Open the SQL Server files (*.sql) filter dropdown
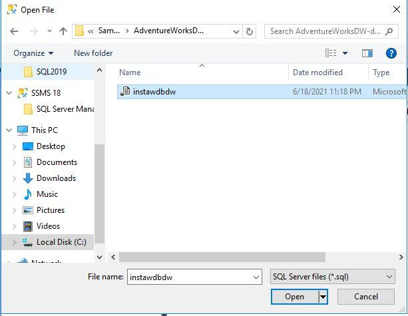Screen dimensions: 408x316 pyautogui.click(x=333, y=277)
